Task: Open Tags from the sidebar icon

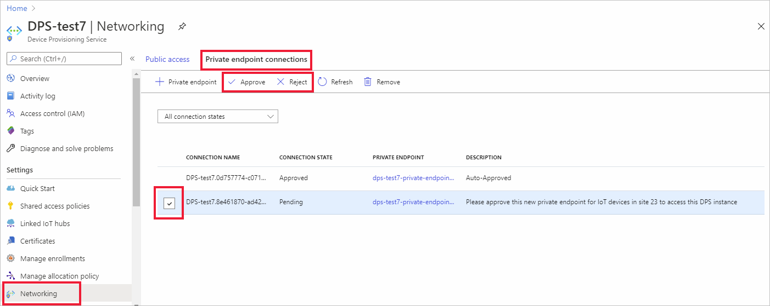Action: [x=10, y=131]
